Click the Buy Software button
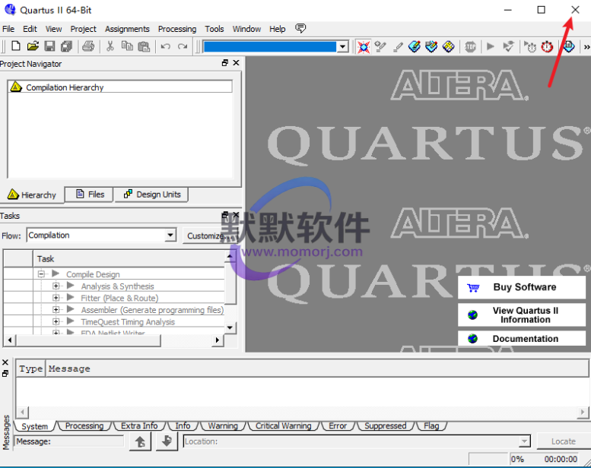 coord(522,287)
